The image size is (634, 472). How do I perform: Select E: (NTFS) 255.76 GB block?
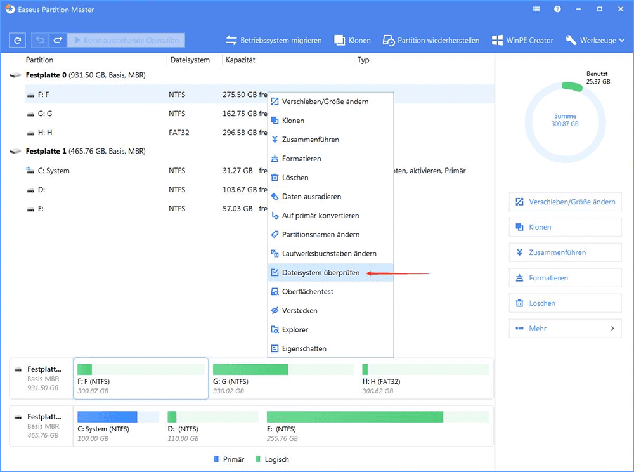pos(378,426)
